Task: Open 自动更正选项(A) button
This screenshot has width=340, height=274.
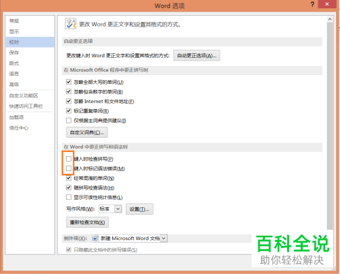Action: [x=197, y=55]
